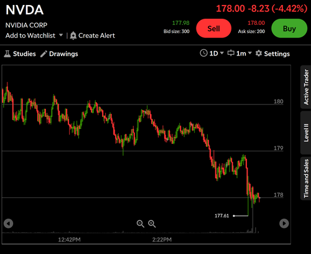This screenshot has width=311, height=254.
Task: Zoom in the chart with plus magnifier
Action: point(152,223)
